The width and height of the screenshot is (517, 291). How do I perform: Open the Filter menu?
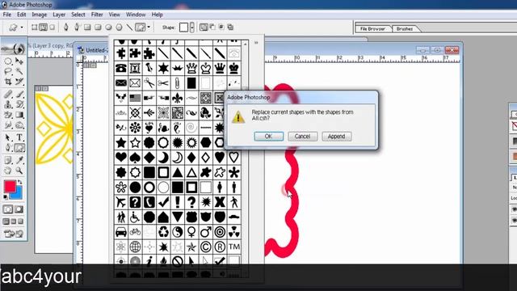point(97,15)
